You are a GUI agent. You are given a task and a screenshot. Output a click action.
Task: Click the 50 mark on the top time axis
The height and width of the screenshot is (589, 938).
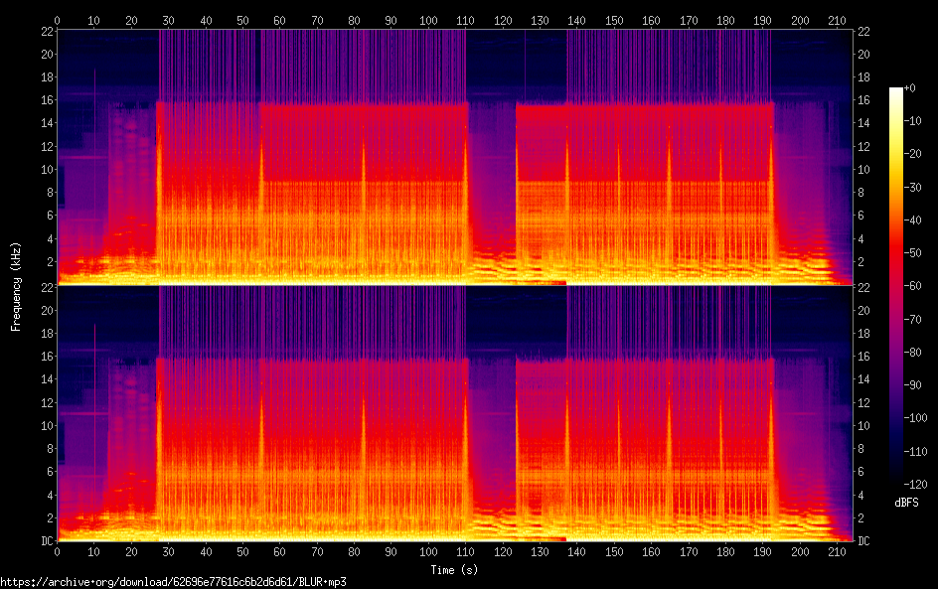(x=242, y=20)
